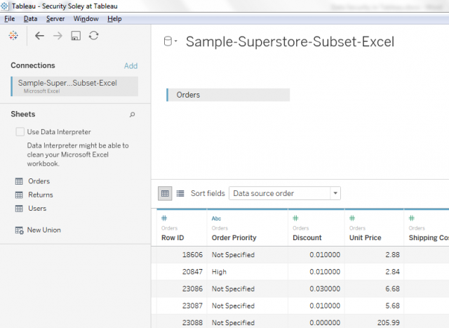449x328 pixels.
Task: Click the Returns sheet table icon
Action: pos(19,195)
